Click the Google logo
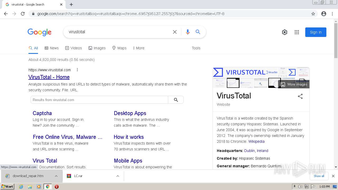This screenshot has height=190, width=338. (x=40, y=32)
